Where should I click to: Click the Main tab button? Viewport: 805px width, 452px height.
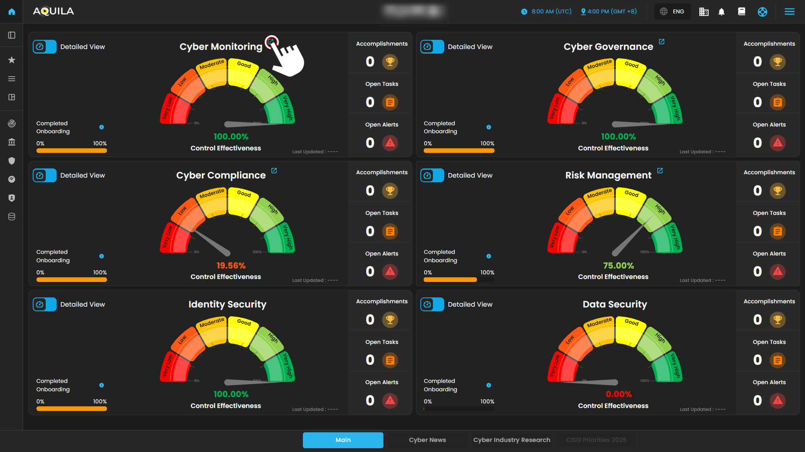point(343,440)
